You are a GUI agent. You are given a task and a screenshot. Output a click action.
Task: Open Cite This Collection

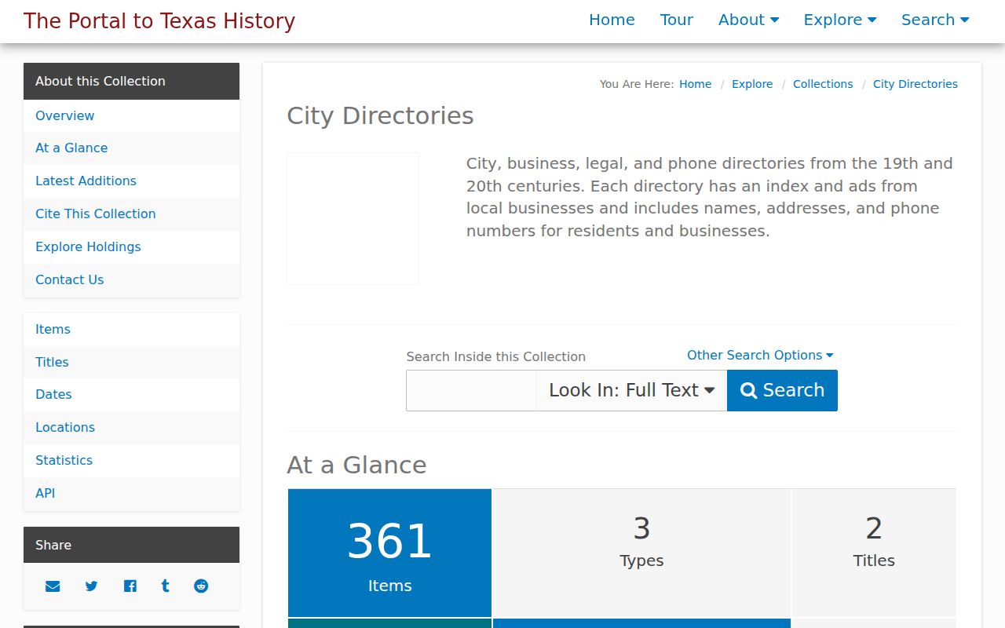pos(131,214)
